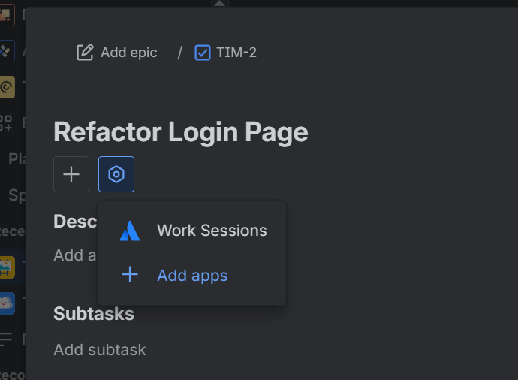Viewport: 518px width, 380px height.
Task: Click the Refactor Login Page title
Action: 181,132
